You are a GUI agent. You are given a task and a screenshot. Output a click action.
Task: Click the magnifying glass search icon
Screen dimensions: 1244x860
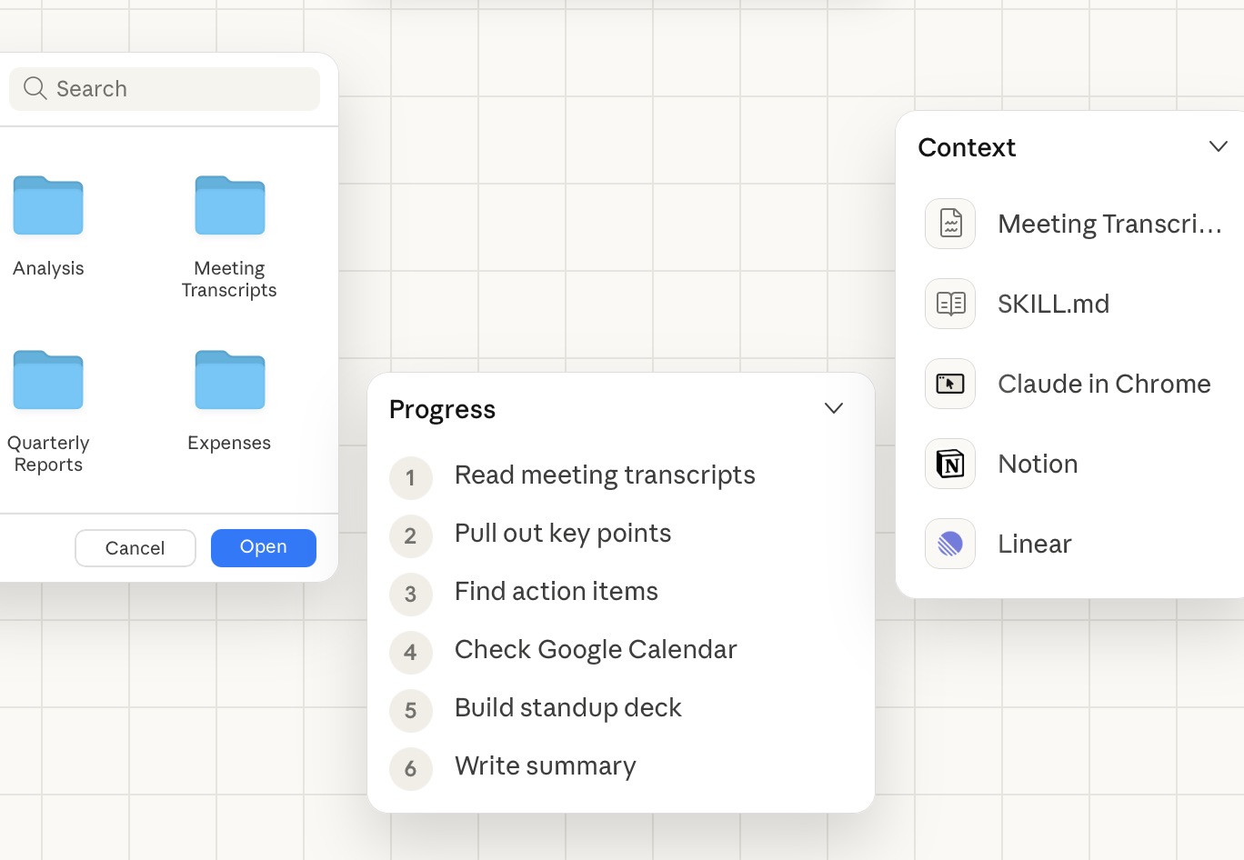tap(35, 88)
